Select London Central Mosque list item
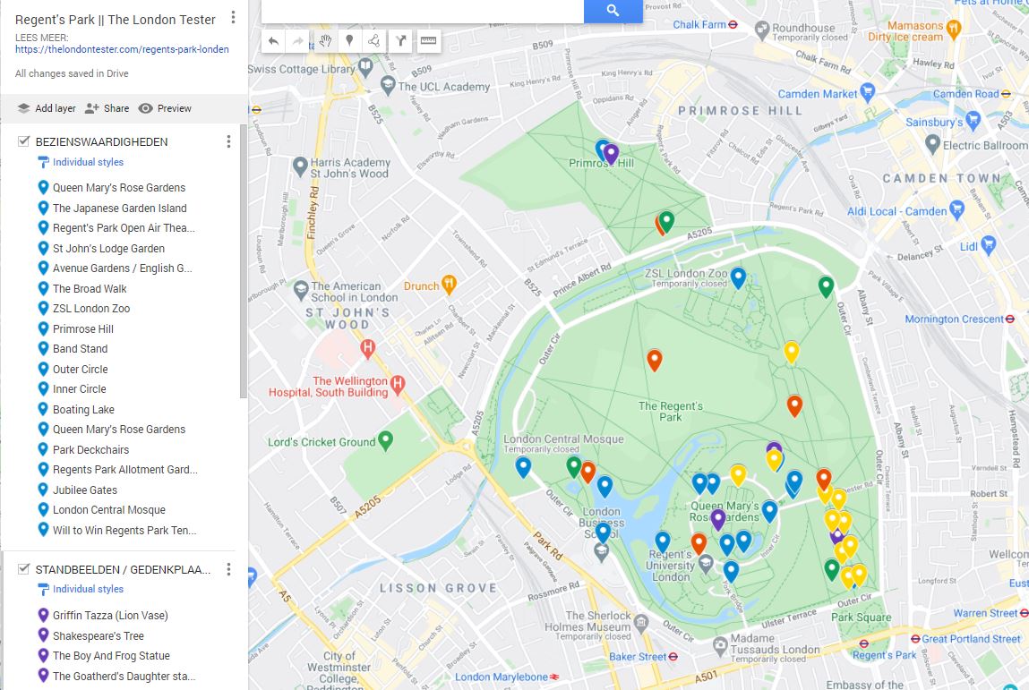The height and width of the screenshot is (690, 1029). tap(109, 509)
